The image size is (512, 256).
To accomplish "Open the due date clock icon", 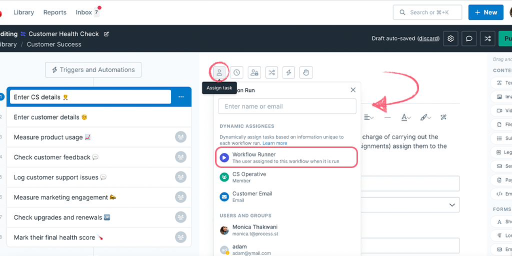I will pyautogui.click(x=236, y=72).
